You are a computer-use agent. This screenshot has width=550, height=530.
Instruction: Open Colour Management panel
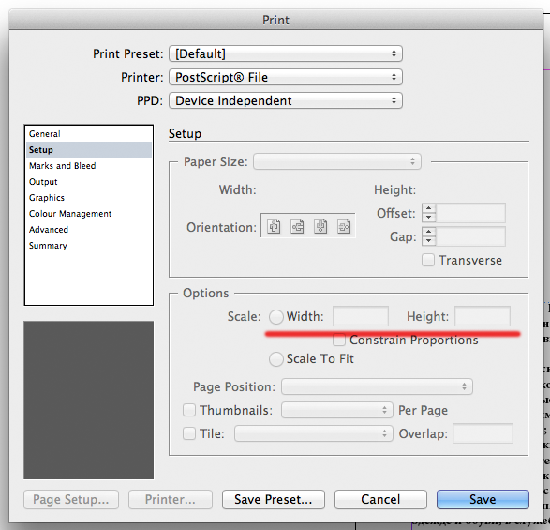pyautogui.click(x=89, y=214)
